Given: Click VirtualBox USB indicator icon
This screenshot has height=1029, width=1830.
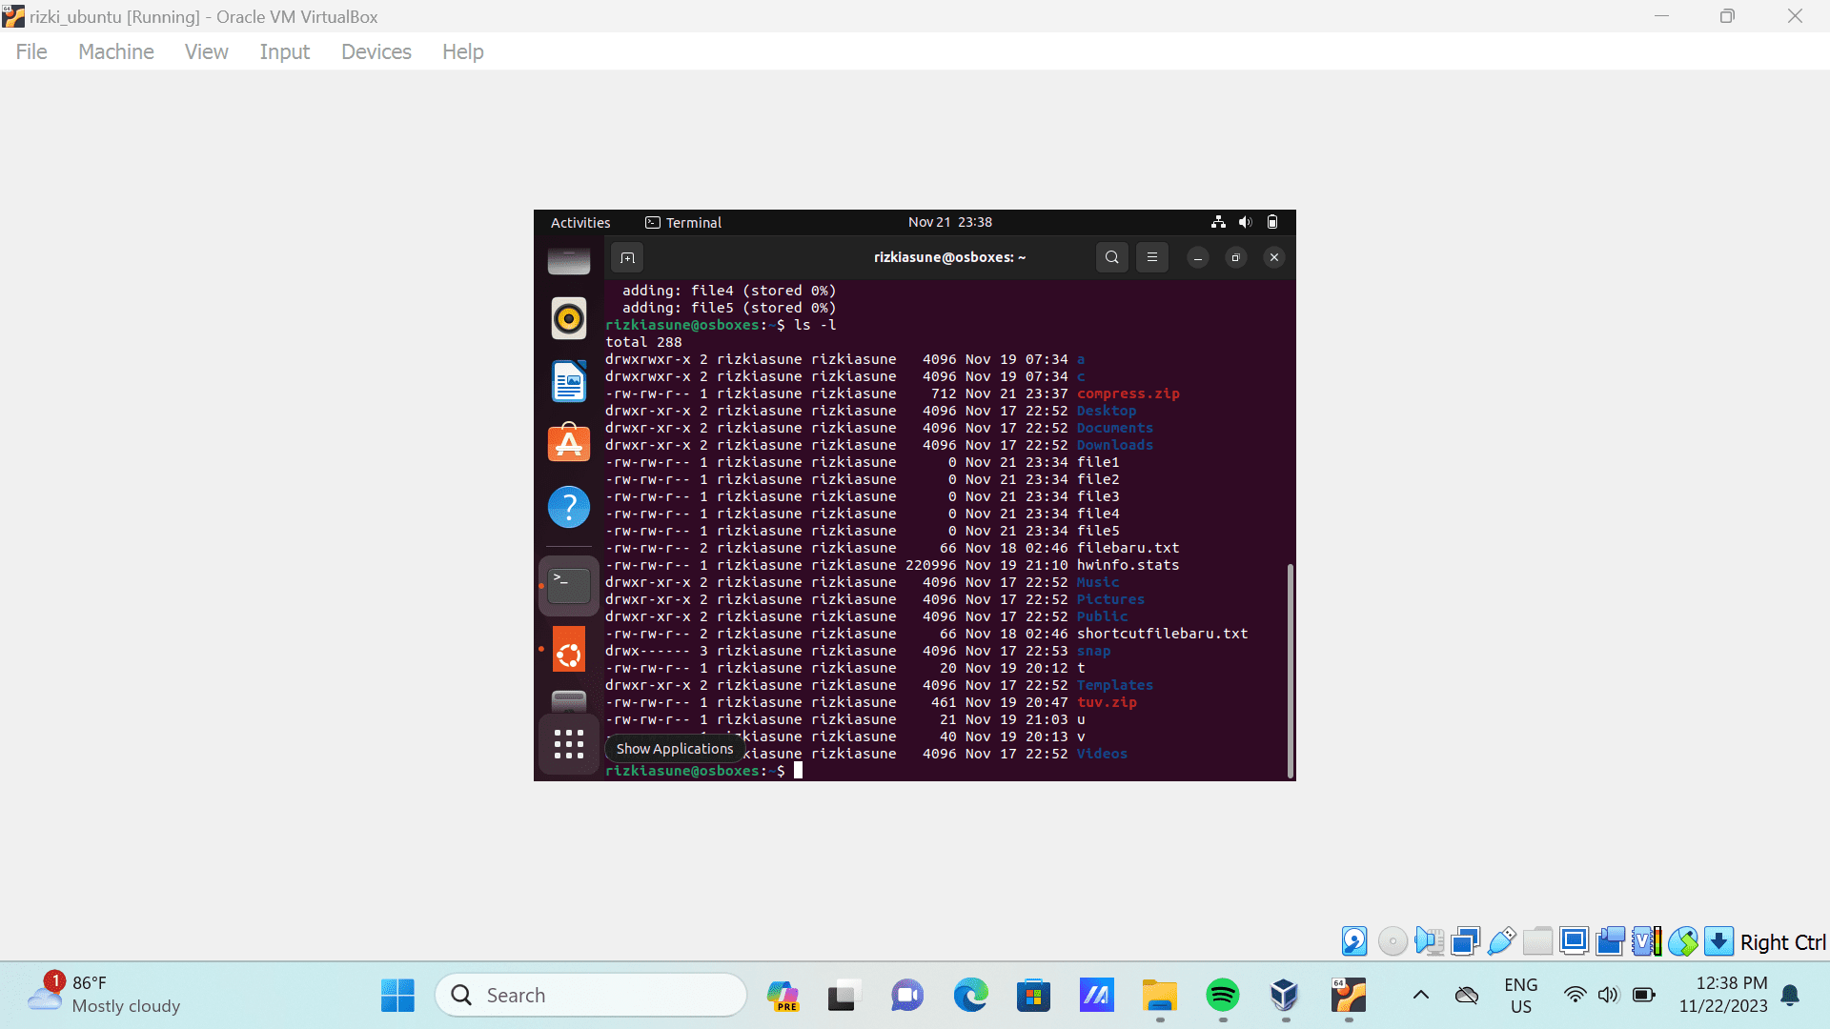Looking at the screenshot, I should click(1501, 941).
